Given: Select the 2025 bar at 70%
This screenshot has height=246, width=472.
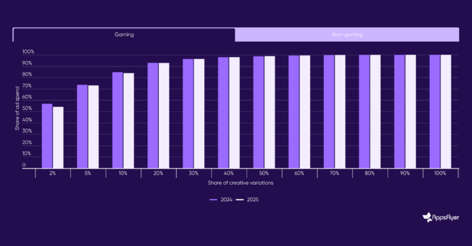Looking at the screenshot, I should pyautogui.click(x=340, y=112).
